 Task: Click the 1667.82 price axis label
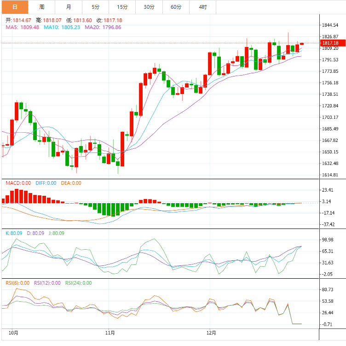330,141
